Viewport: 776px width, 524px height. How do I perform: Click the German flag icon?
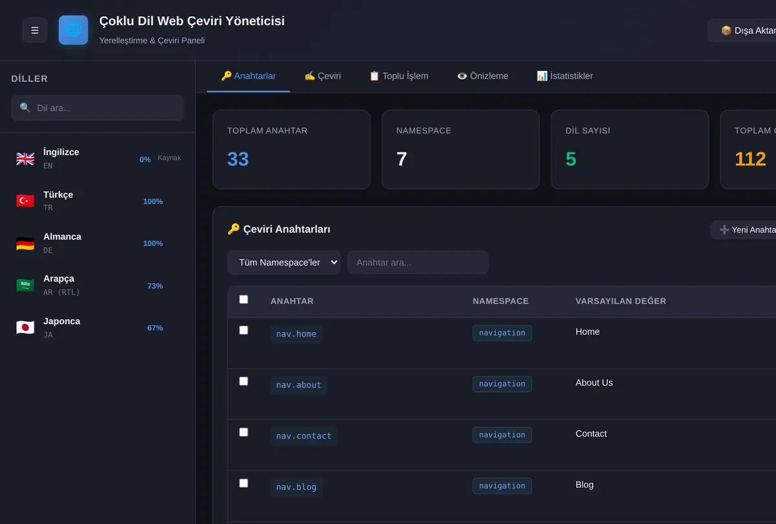coord(25,244)
